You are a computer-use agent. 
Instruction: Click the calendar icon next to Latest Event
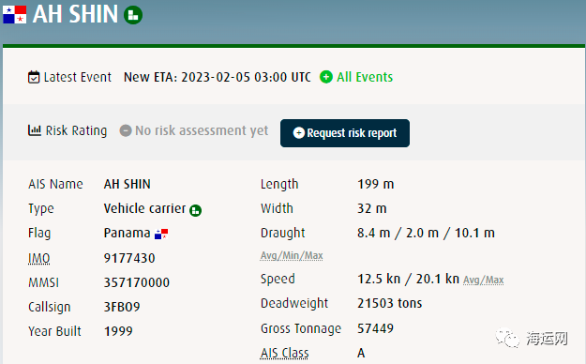pyautogui.click(x=34, y=77)
